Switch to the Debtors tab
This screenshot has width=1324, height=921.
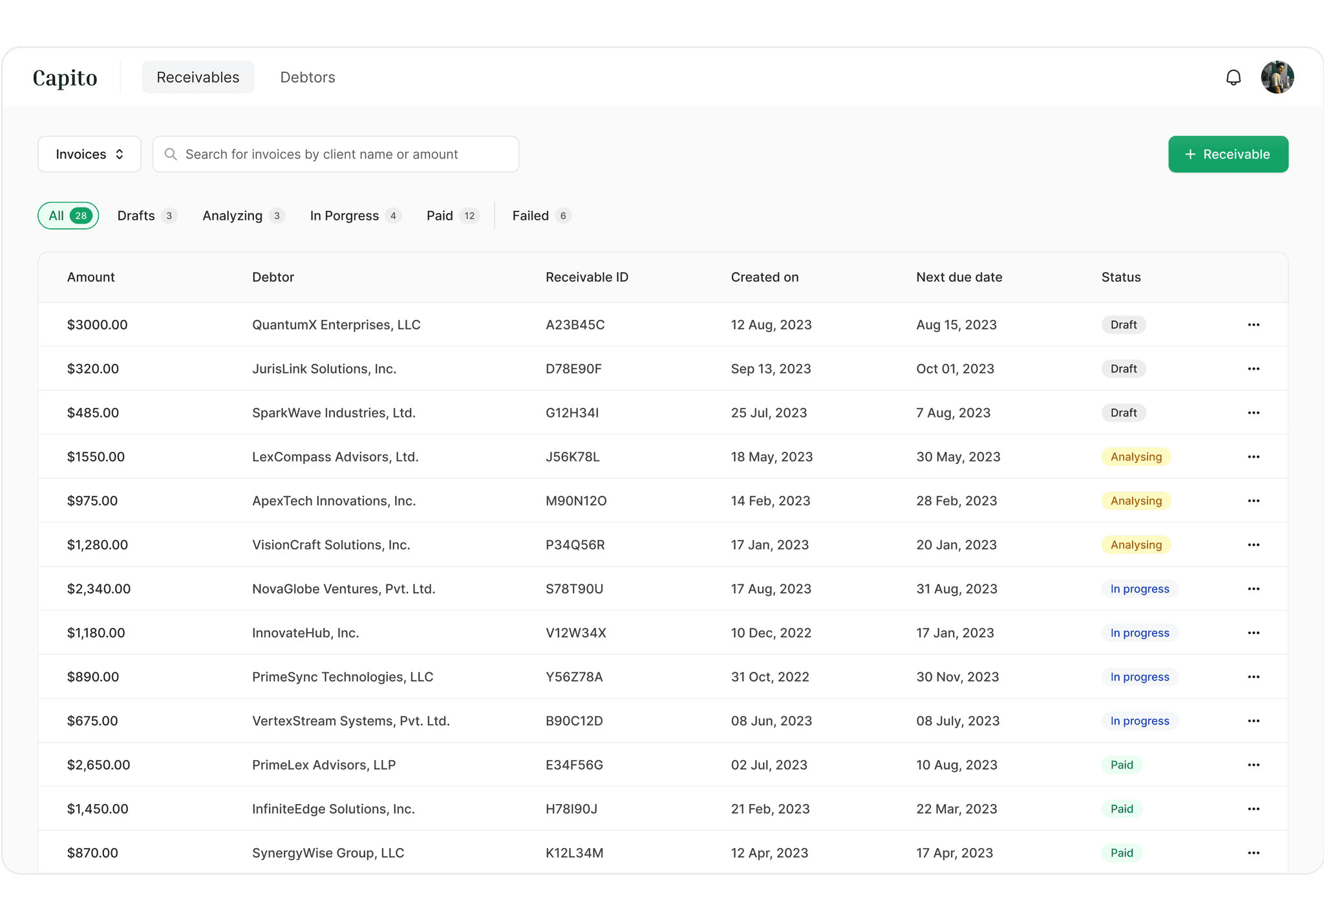coord(307,78)
